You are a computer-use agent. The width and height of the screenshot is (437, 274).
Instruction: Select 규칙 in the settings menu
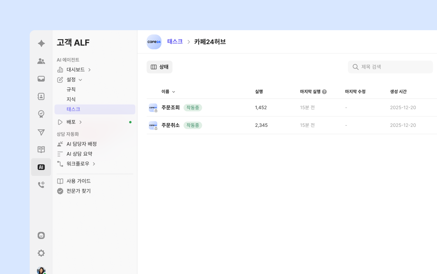pyautogui.click(x=71, y=89)
